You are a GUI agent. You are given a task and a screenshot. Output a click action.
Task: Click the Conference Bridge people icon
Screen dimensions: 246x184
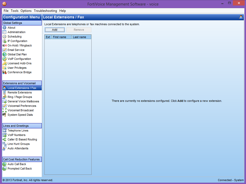click(4, 72)
